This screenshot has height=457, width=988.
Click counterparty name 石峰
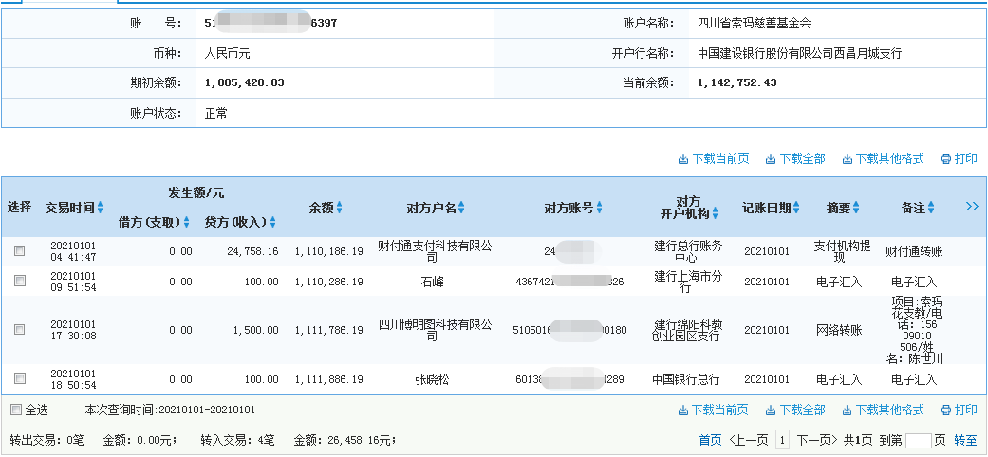click(432, 282)
